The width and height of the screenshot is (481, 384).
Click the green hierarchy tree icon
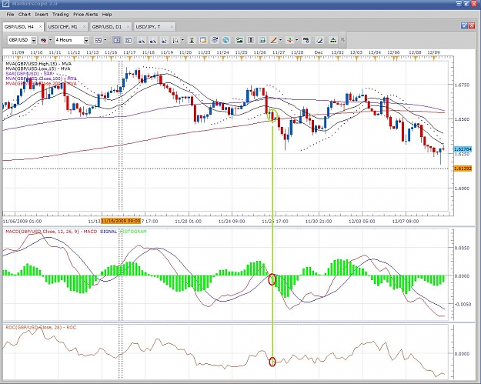point(332,40)
